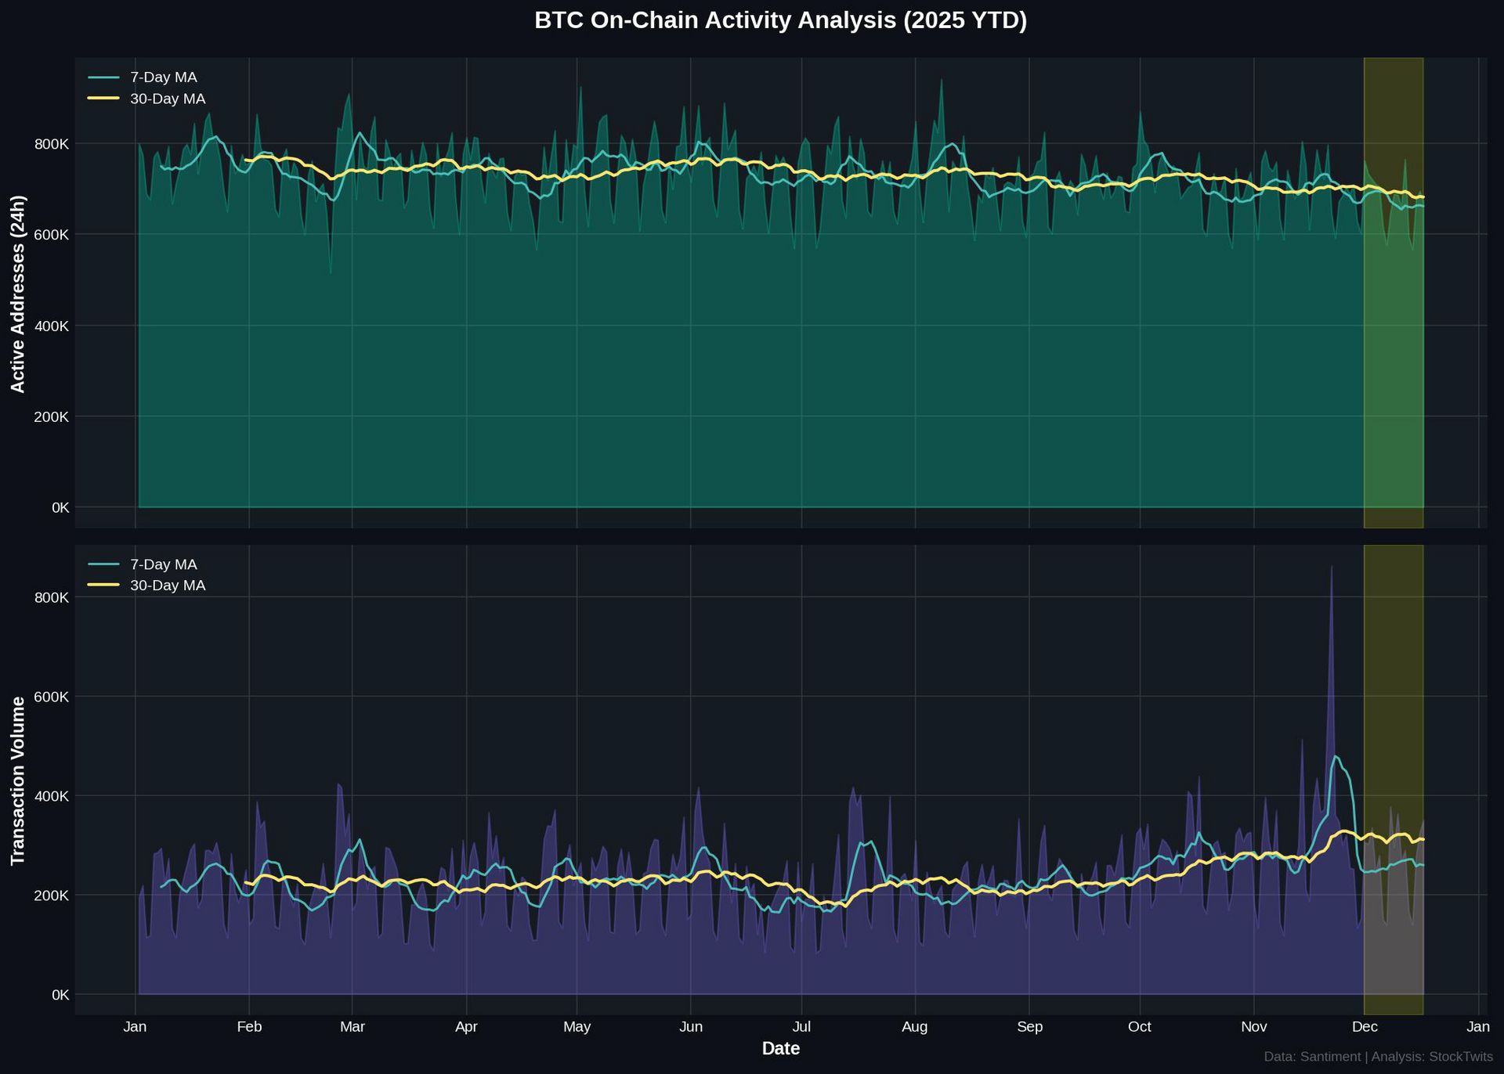
Task: Click the chart title BTC On-Chain Activity Analysis
Action: (779, 20)
